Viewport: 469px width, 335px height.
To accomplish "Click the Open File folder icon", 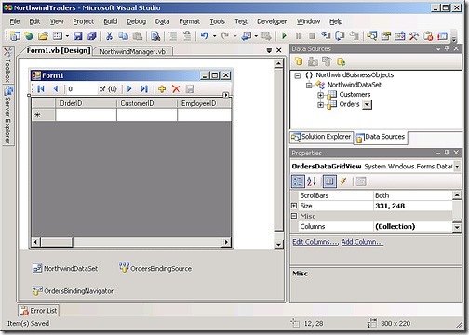I will point(43,36).
